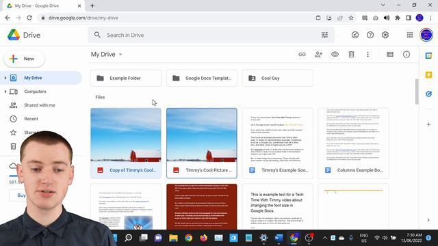Open the Example Folder
This screenshot has height=246, width=438.
click(126, 78)
